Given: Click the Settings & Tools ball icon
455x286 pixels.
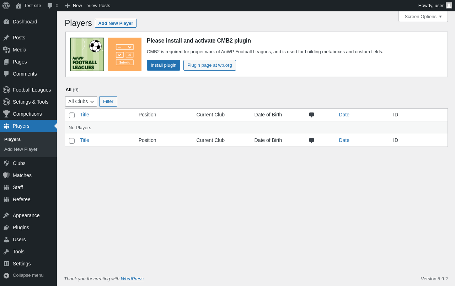Looking at the screenshot, I should click(6, 102).
